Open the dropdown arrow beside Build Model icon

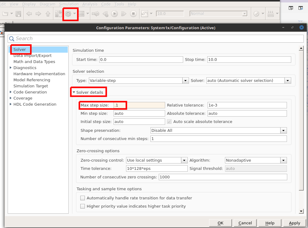tap(277, 14)
